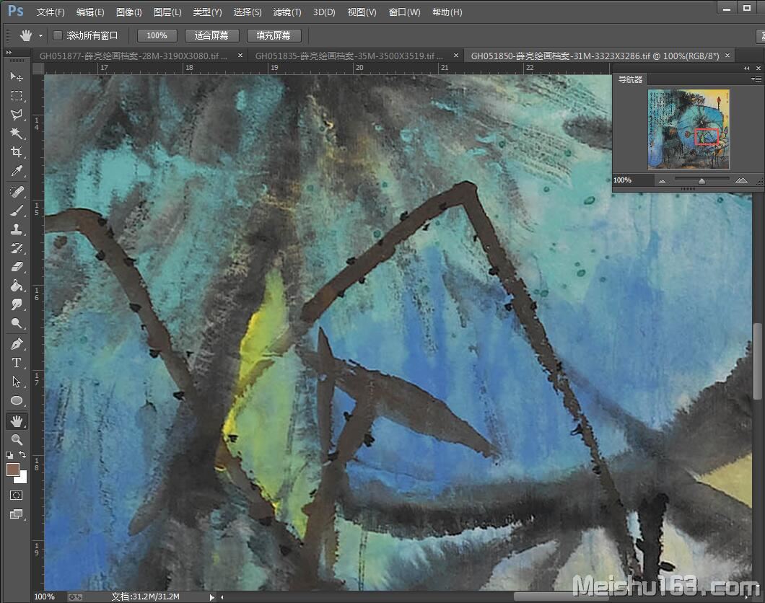Close the GH051877 document tab

tap(240, 56)
